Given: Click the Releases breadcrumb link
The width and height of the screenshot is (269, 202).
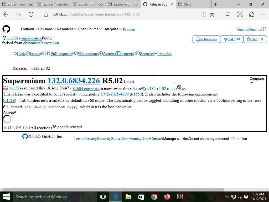Looking at the screenshot, I should tap(20, 68).
